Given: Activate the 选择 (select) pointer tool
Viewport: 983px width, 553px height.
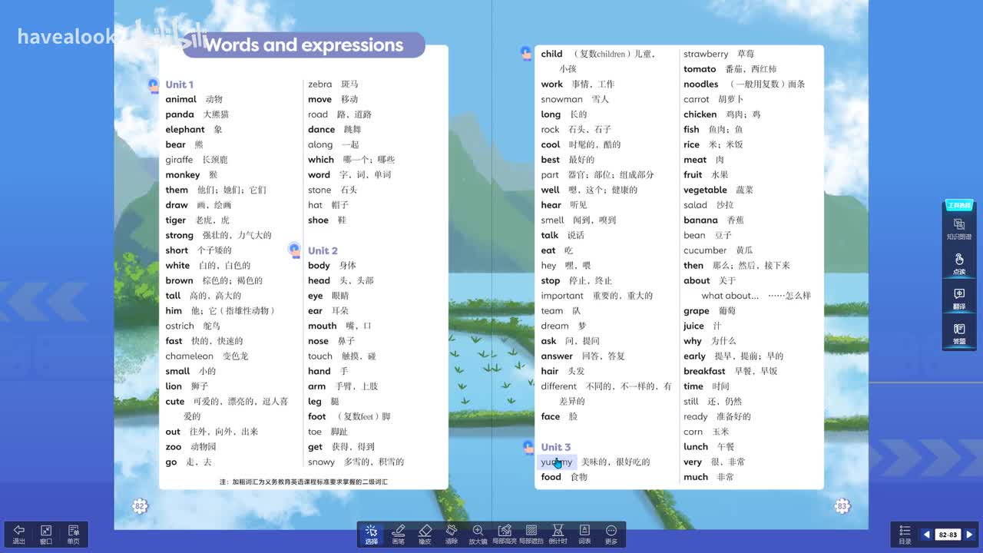Looking at the screenshot, I should [372, 535].
